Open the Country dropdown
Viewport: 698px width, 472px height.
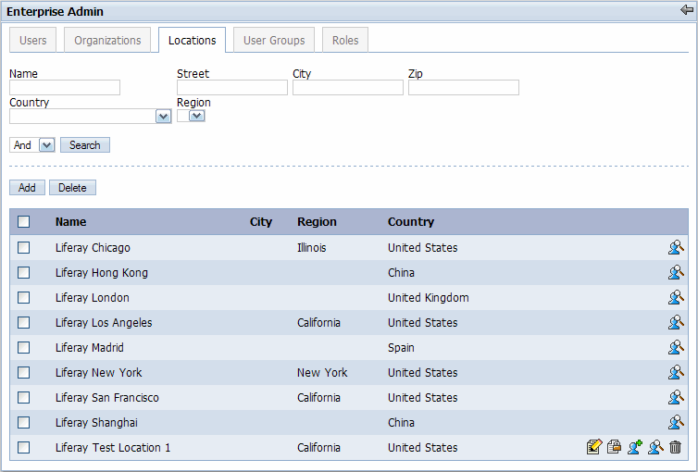[x=91, y=116]
